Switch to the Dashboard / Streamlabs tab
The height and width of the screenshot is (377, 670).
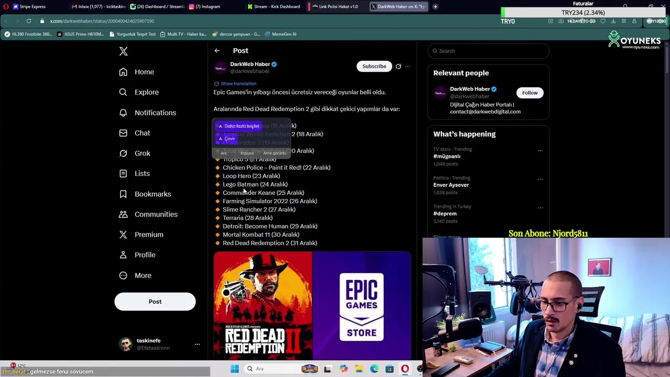tap(157, 6)
